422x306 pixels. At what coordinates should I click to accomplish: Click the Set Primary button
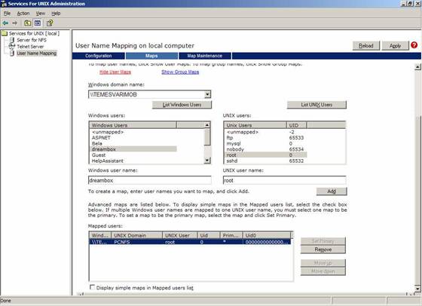[x=323, y=241]
